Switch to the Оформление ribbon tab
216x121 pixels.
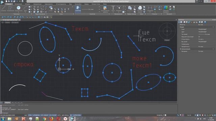coord(37,4)
